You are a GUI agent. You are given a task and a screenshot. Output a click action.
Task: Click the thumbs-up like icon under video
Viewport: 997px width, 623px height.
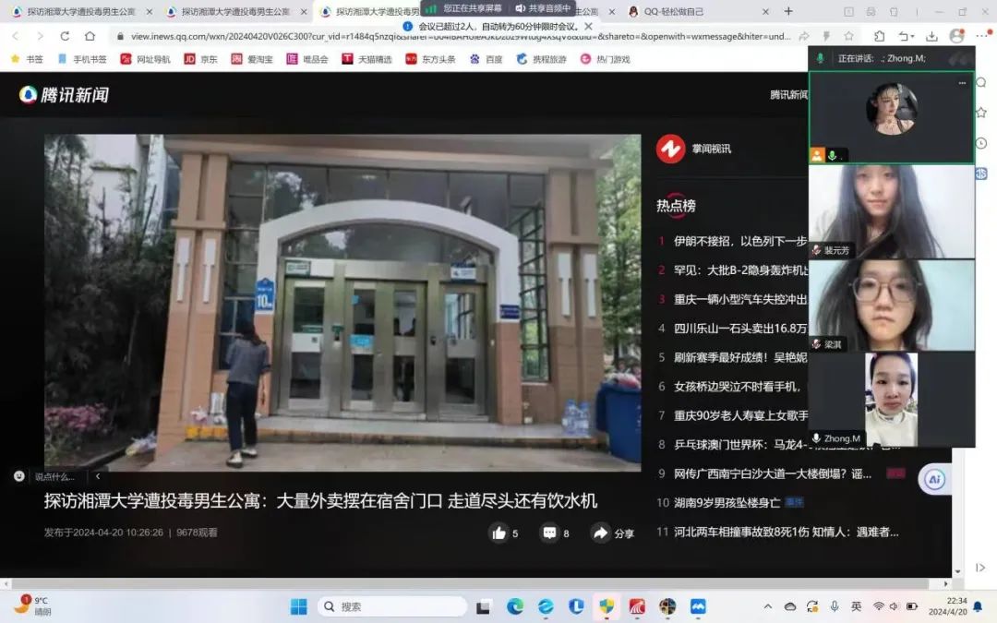pyautogui.click(x=499, y=533)
